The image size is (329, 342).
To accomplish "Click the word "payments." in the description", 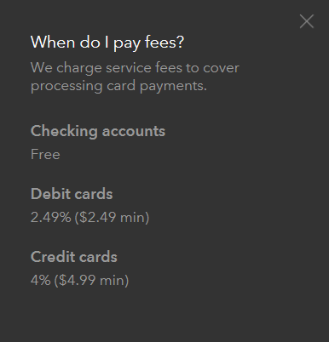I will [173, 87].
